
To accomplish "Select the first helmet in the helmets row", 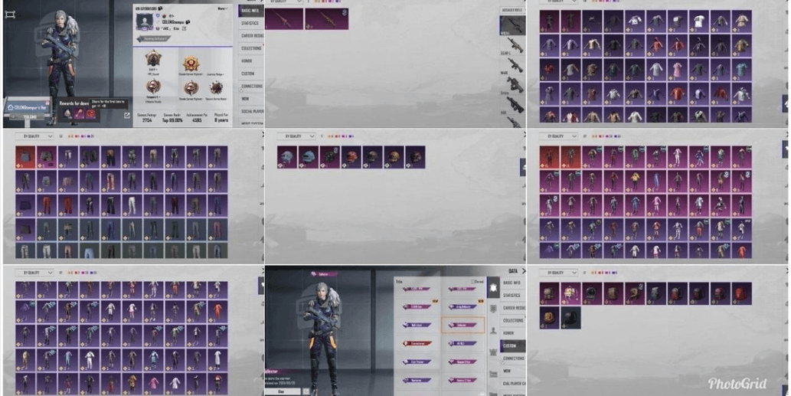I will [x=287, y=157].
